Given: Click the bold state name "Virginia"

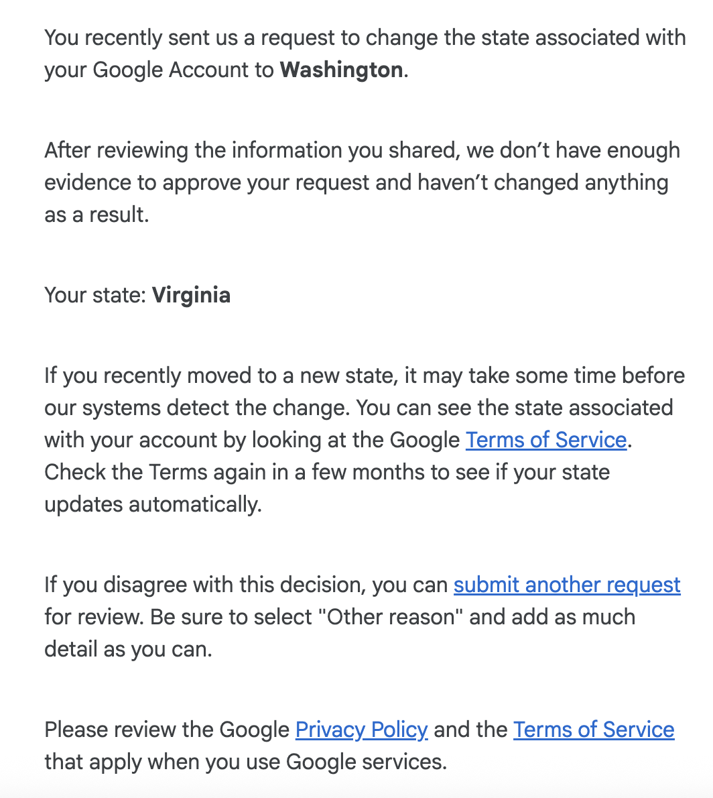Looking at the screenshot, I should tap(191, 295).
